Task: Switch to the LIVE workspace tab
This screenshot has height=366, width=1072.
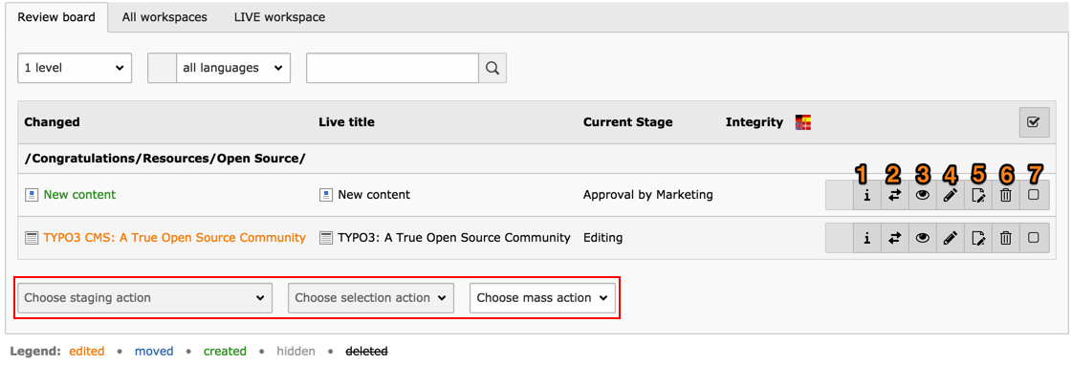Action: pyautogui.click(x=279, y=17)
